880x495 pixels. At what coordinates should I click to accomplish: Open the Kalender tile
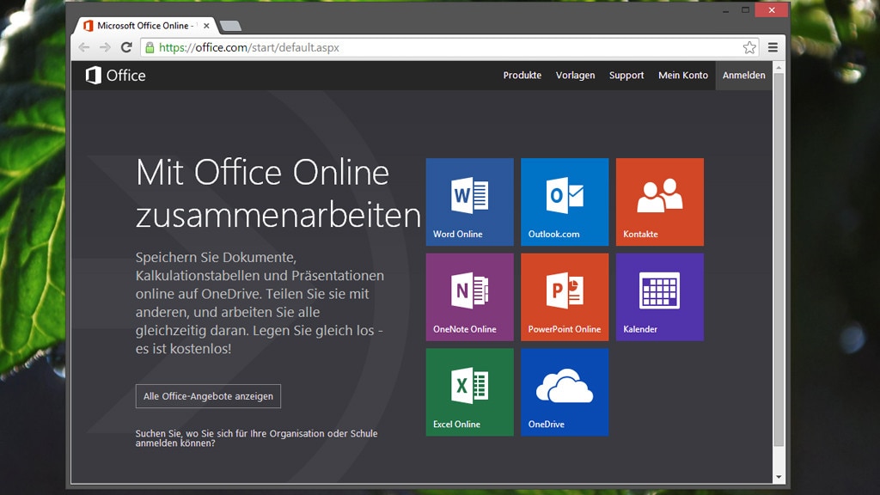[x=659, y=296]
